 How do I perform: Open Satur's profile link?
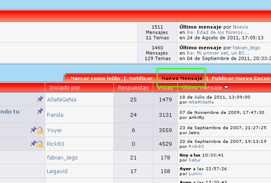click(x=195, y=160)
